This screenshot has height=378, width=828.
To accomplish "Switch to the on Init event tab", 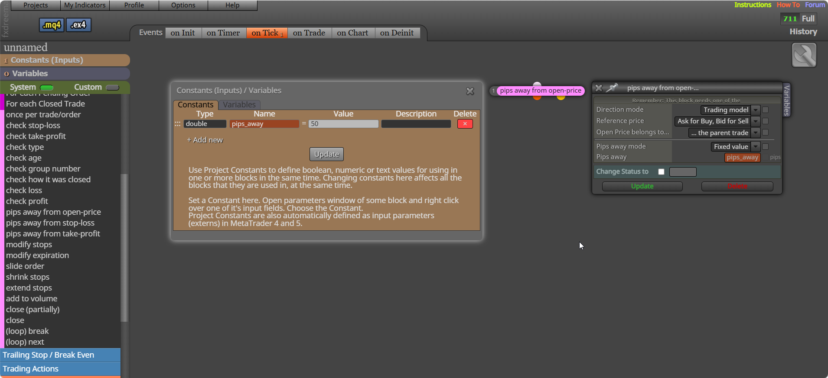I will [183, 33].
